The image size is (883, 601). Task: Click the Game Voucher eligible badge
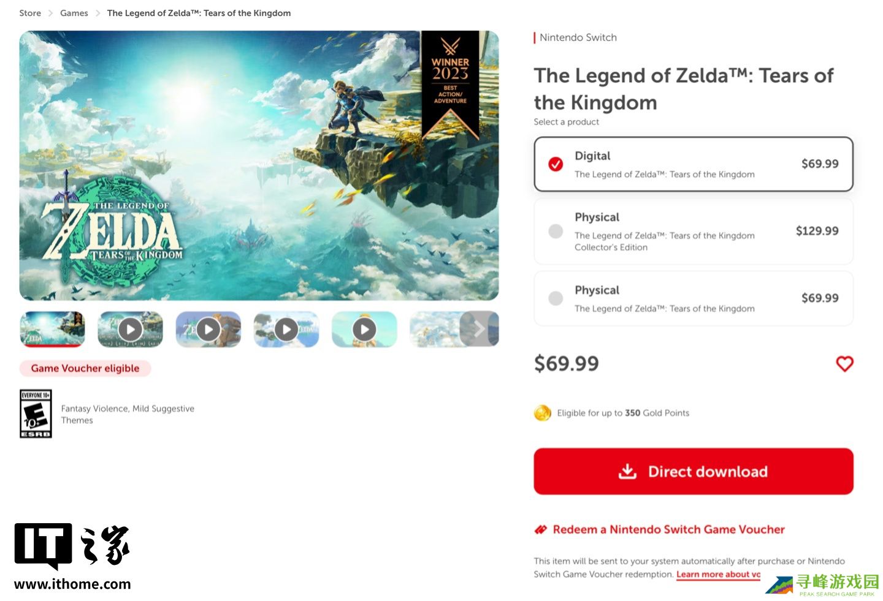(x=85, y=368)
